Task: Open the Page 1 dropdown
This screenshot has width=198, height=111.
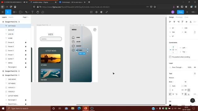Action: pos(26,17)
